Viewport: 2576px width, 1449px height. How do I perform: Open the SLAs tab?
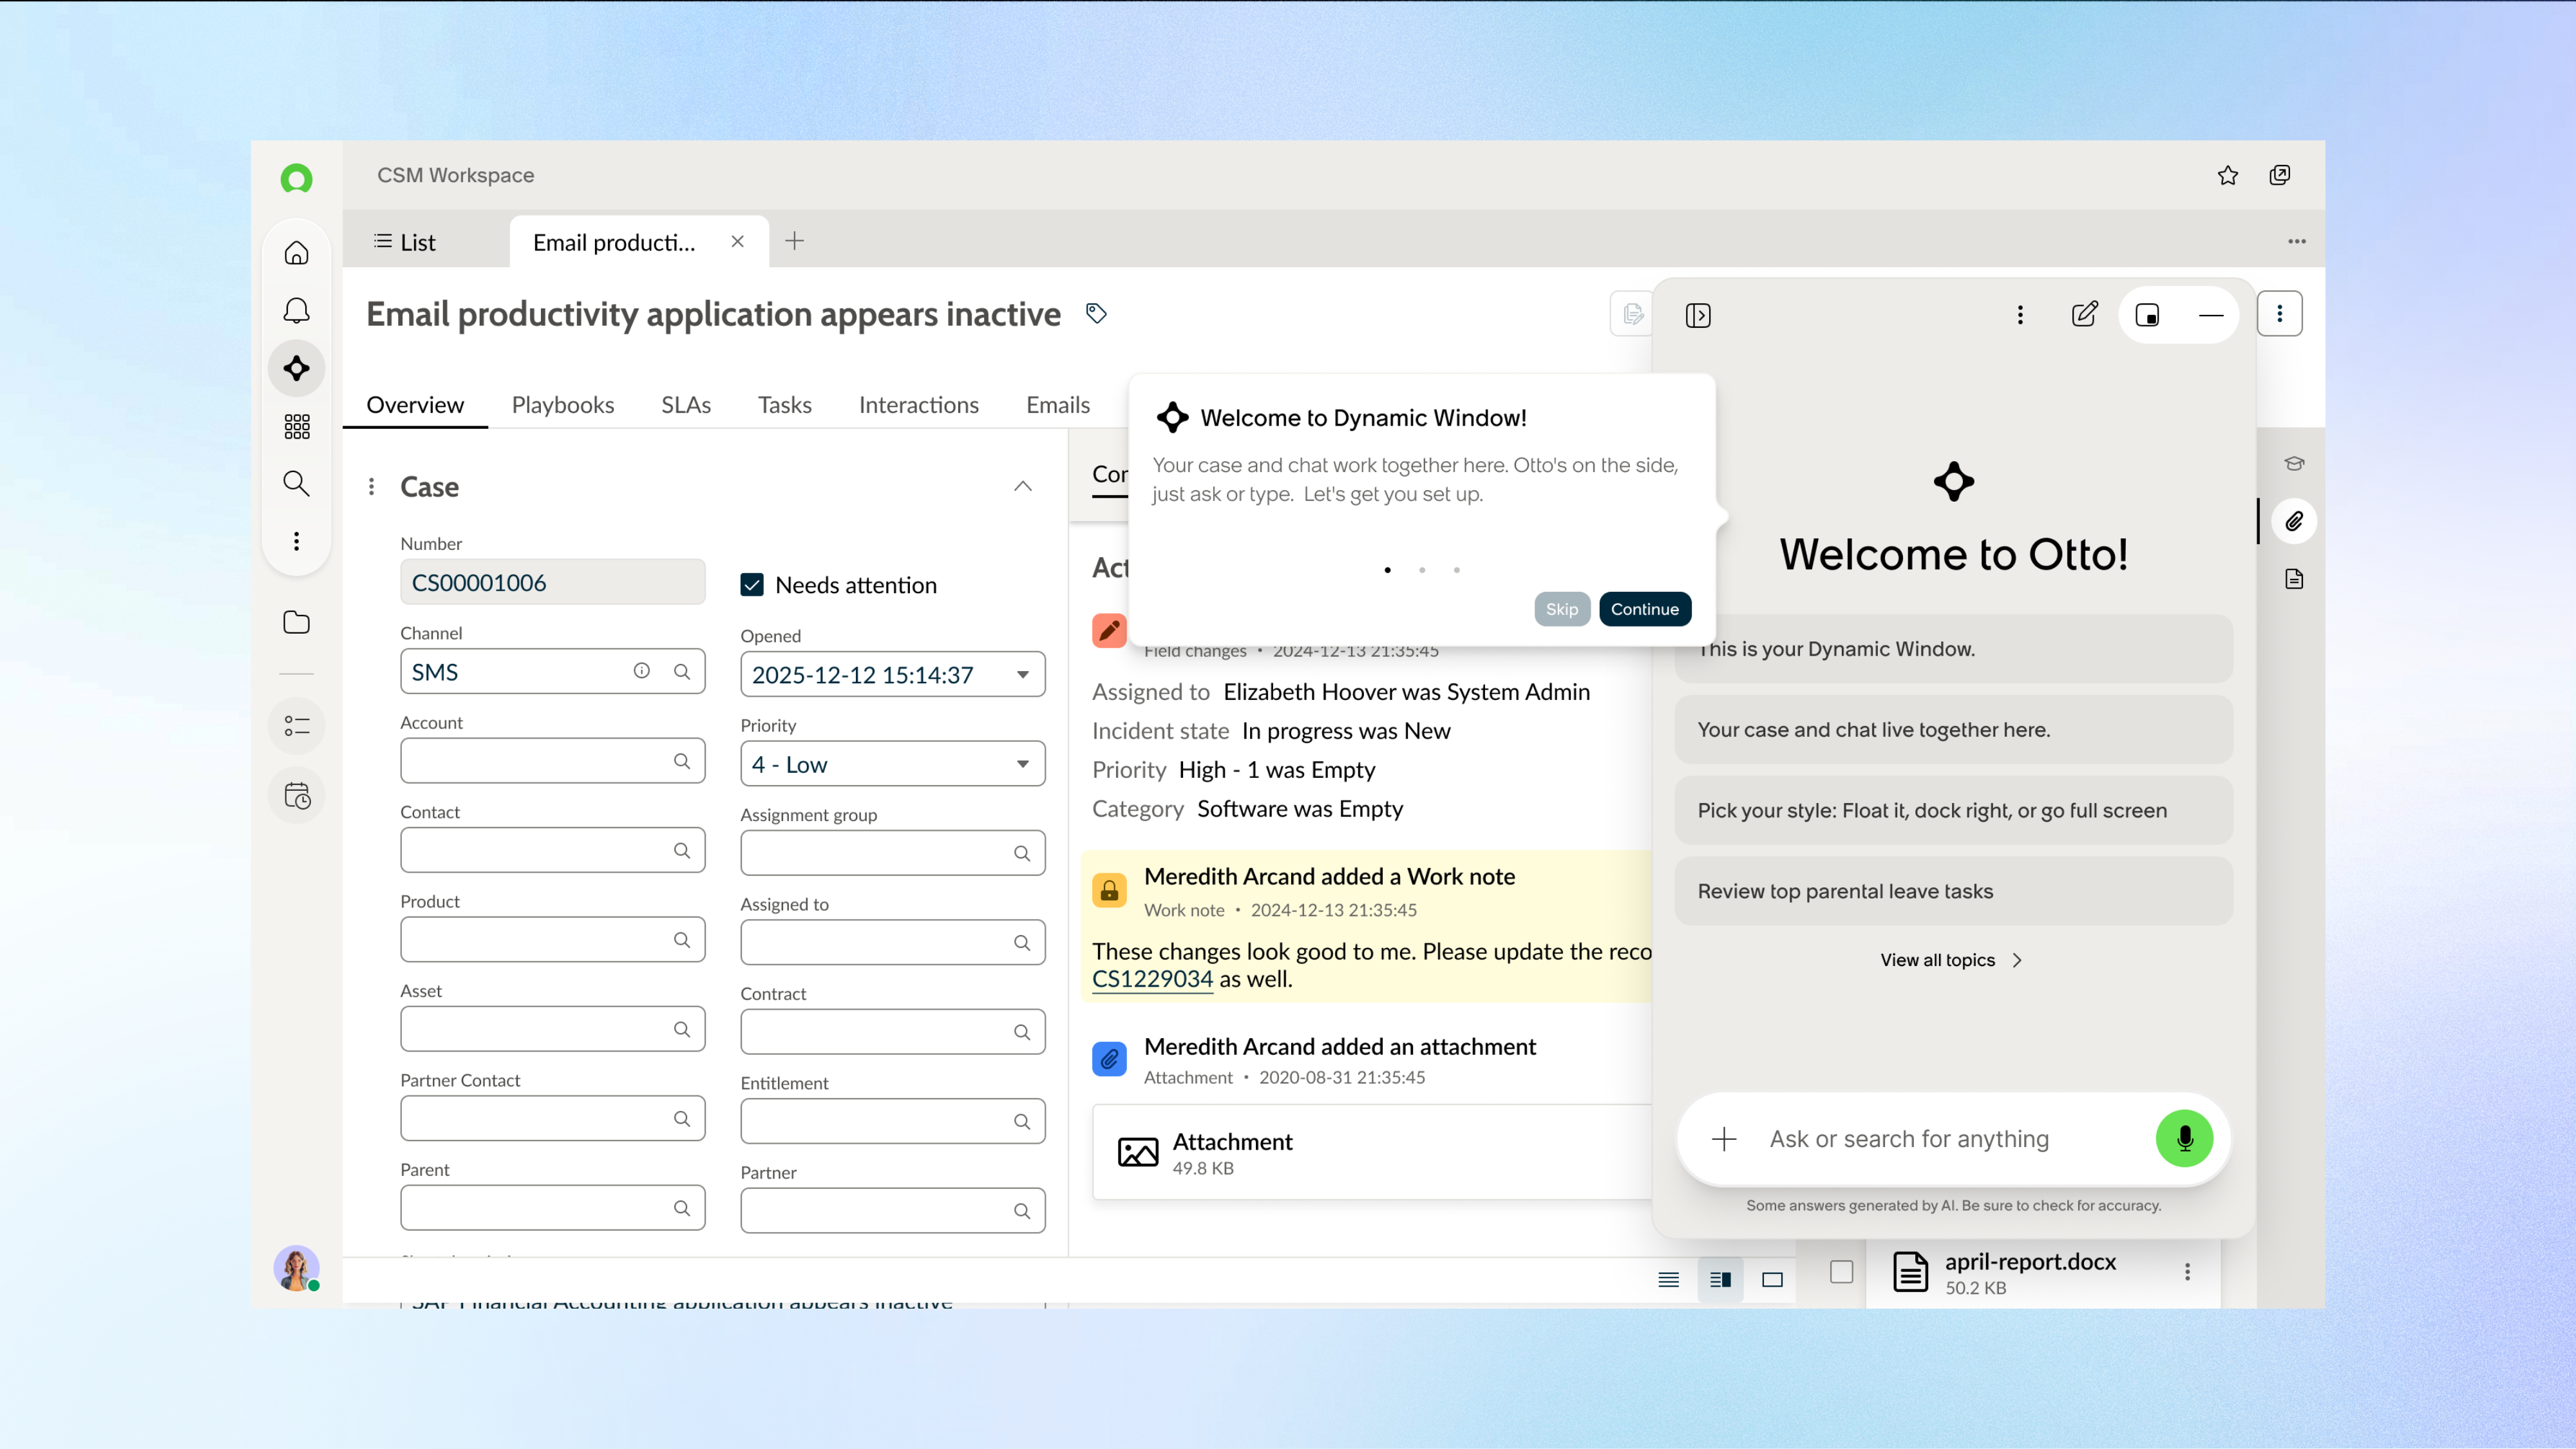click(x=686, y=405)
